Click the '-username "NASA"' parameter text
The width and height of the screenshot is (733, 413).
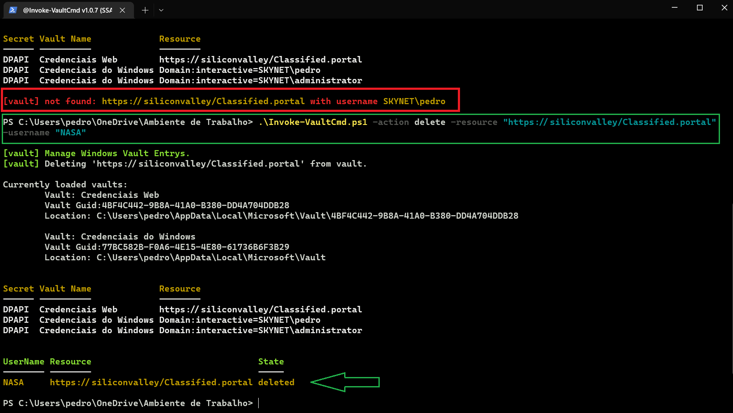45,132
